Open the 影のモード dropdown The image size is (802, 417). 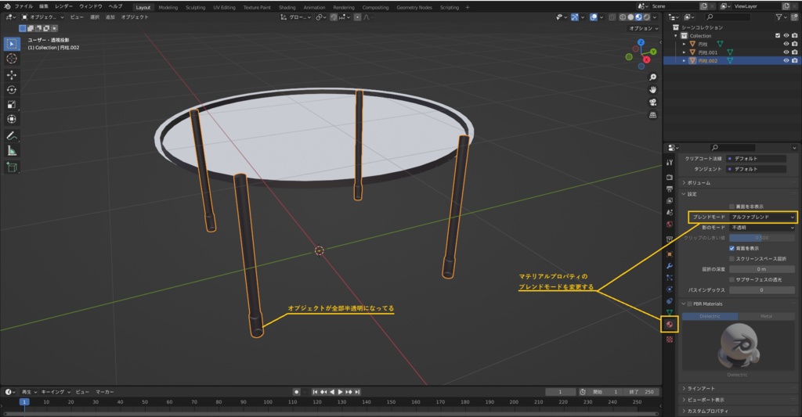click(763, 227)
